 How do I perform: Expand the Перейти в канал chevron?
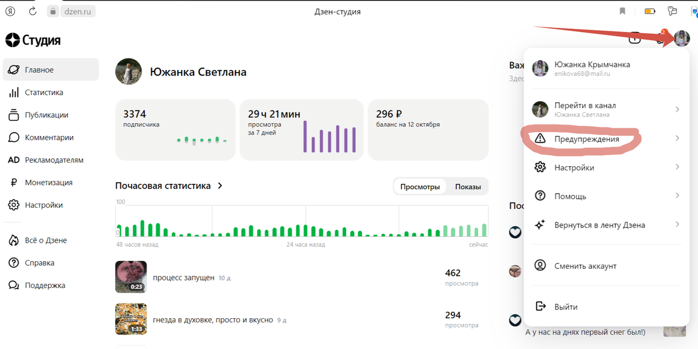[677, 109]
